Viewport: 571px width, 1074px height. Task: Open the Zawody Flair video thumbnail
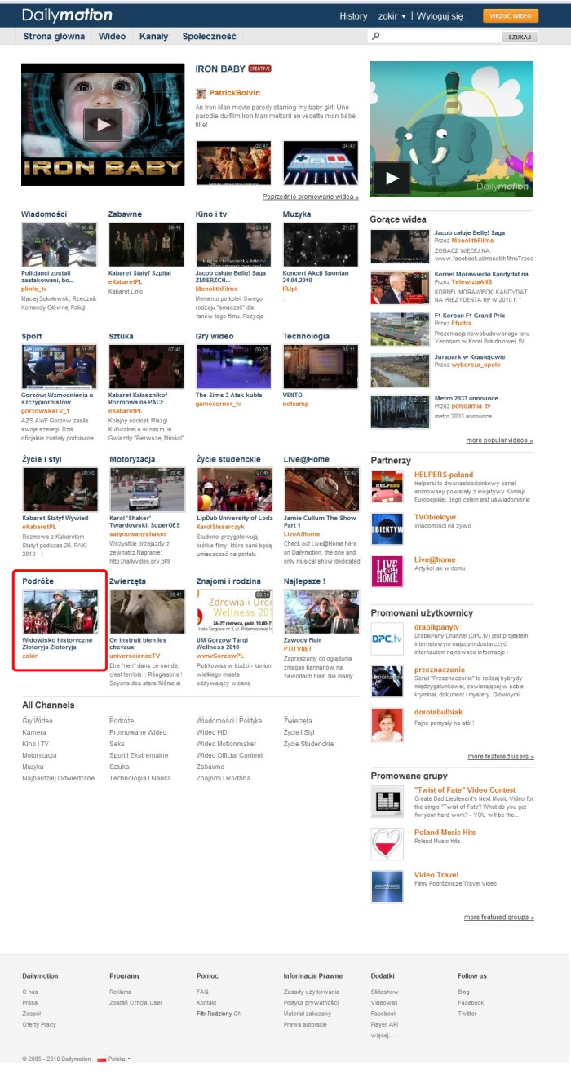320,612
